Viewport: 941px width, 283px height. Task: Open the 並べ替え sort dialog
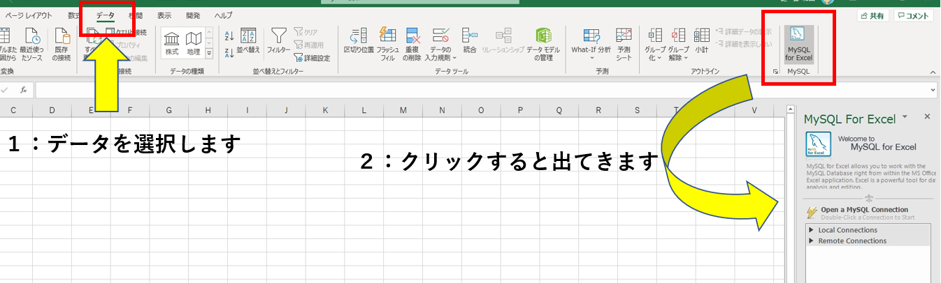(x=248, y=41)
